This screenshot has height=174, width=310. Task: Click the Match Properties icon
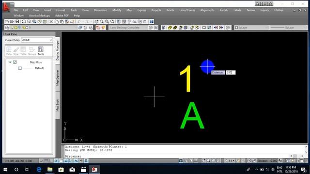pyautogui.click(x=67, y=21)
